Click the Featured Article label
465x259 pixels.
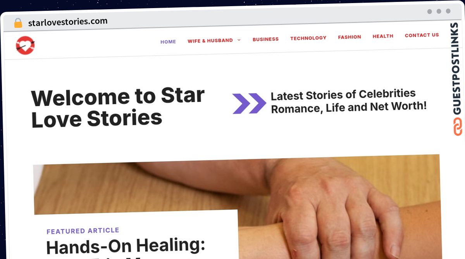[x=83, y=231]
